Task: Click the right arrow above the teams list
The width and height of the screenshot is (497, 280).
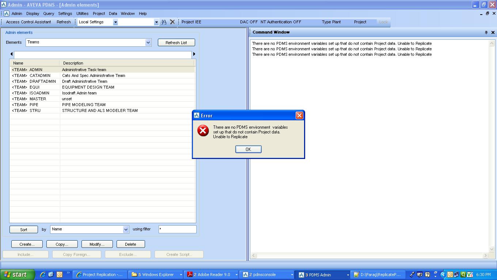Action: pos(194,54)
